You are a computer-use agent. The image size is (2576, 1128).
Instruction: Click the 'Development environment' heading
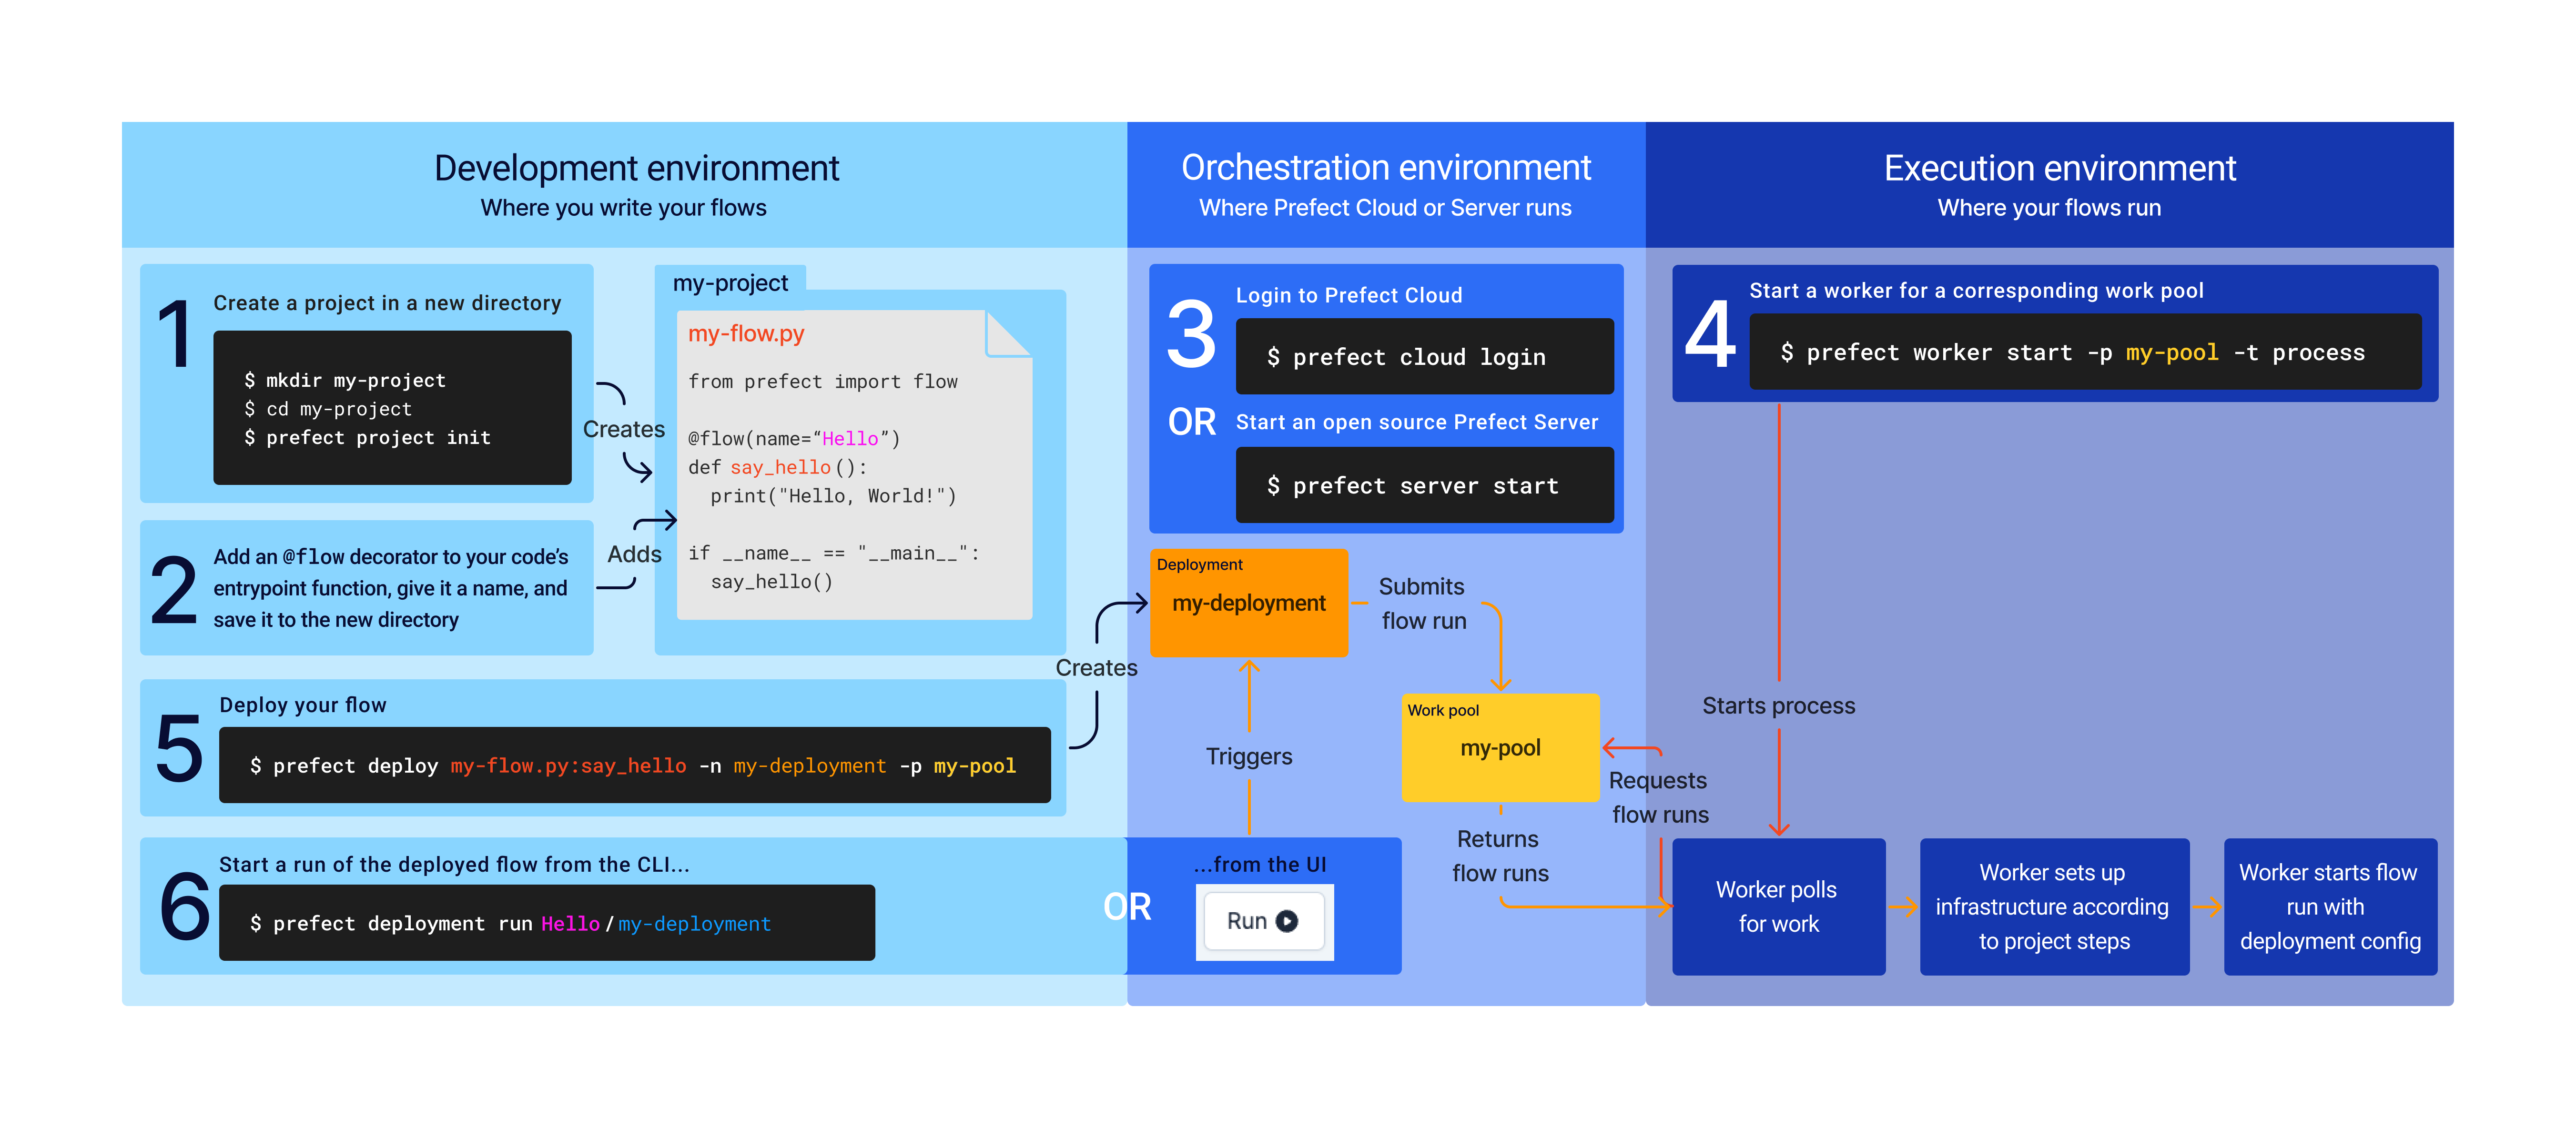[636, 168]
